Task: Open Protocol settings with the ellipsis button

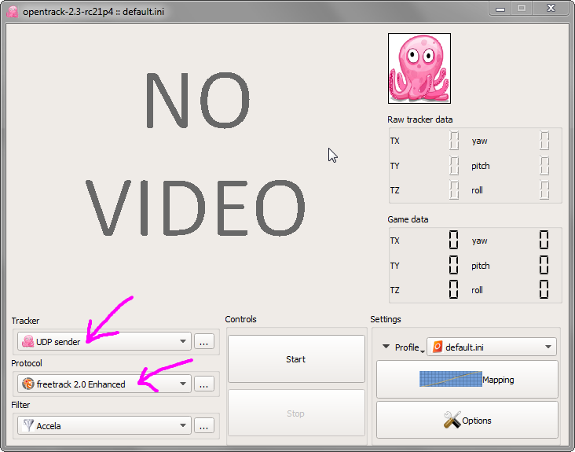Action: click(x=204, y=384)
